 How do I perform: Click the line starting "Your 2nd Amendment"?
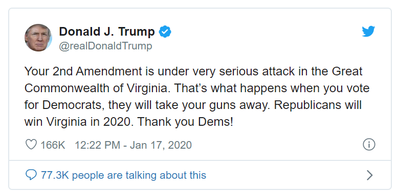pos(194,71)
